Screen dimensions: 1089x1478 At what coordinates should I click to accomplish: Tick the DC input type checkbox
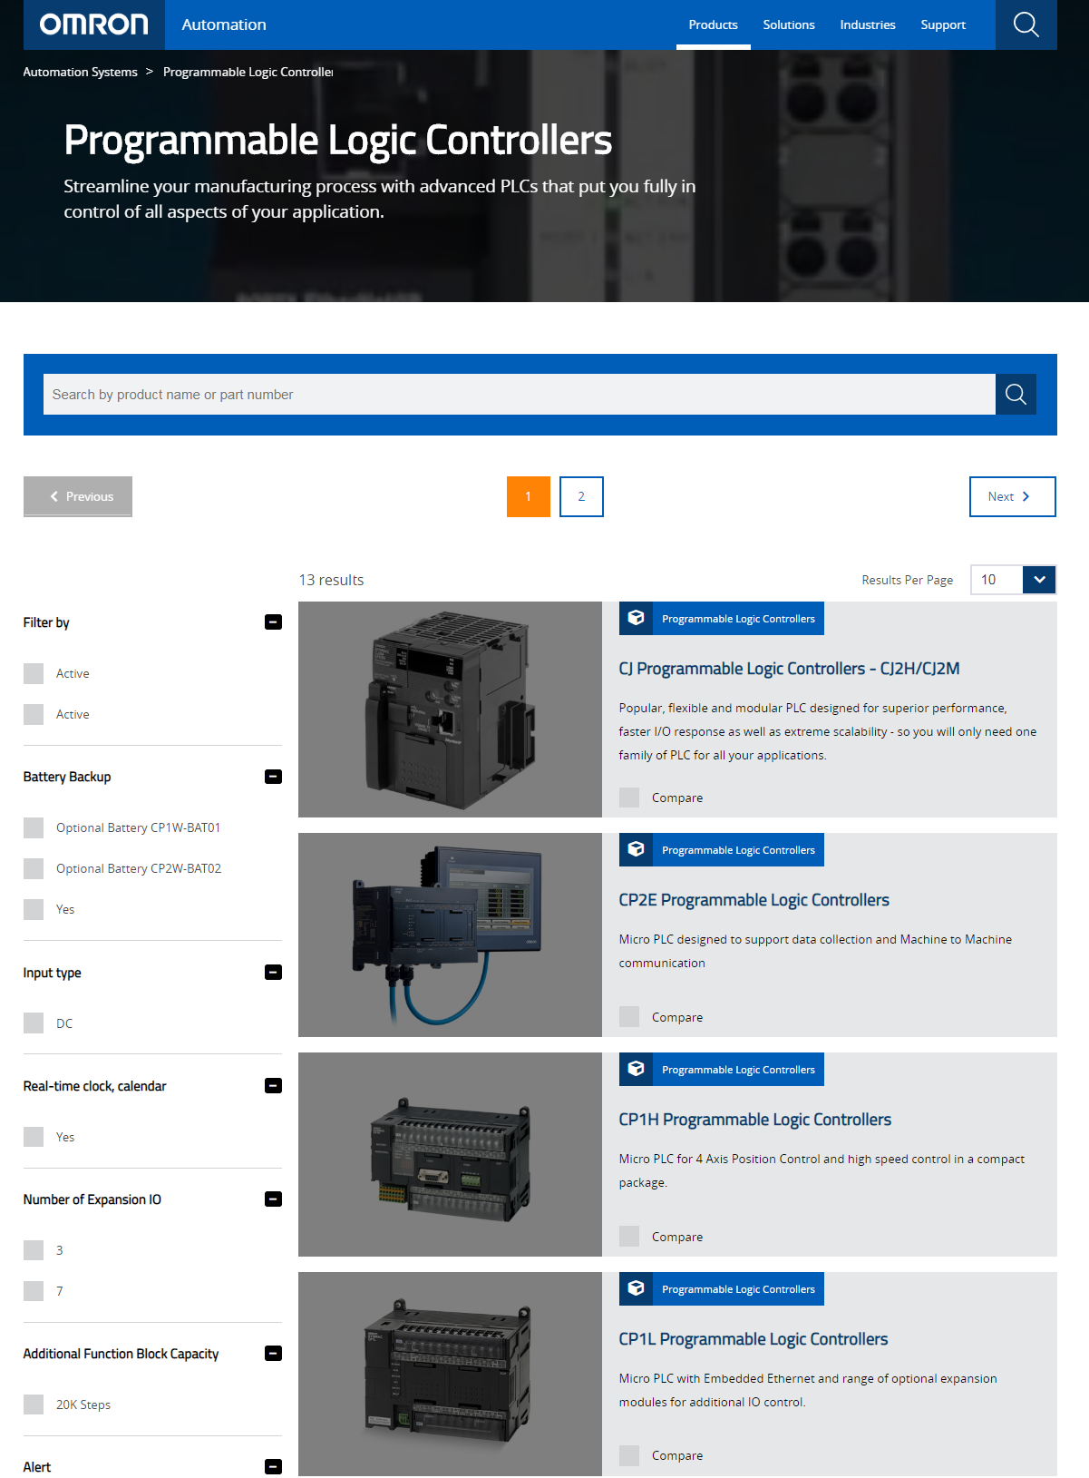(34, 1023)
